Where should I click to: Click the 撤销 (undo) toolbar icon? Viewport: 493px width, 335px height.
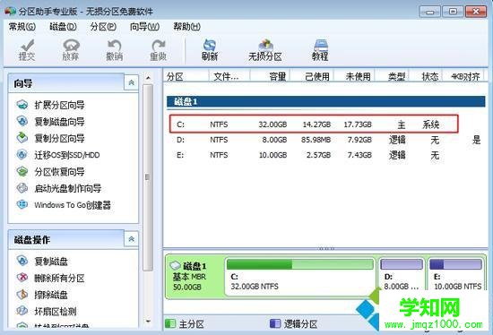pos(115,49)
